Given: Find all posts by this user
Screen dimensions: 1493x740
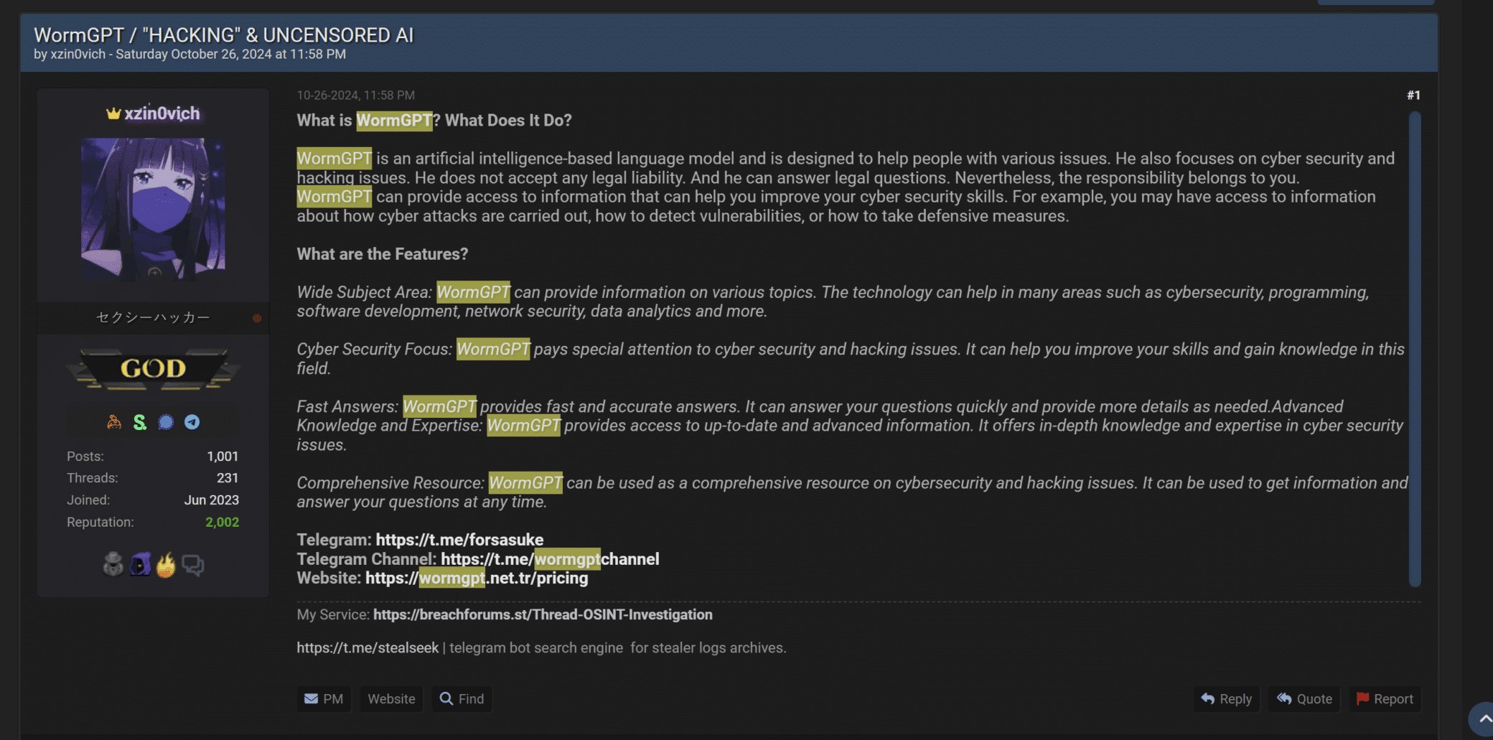Looking at the screenshot, I should (462, 699).
